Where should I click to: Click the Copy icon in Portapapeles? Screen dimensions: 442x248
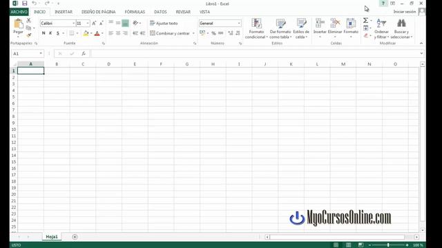point(28,28)
